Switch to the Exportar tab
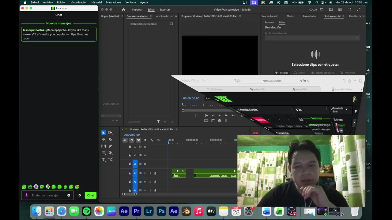The width and height of the screenshot is (392, 220). (165, 9)
